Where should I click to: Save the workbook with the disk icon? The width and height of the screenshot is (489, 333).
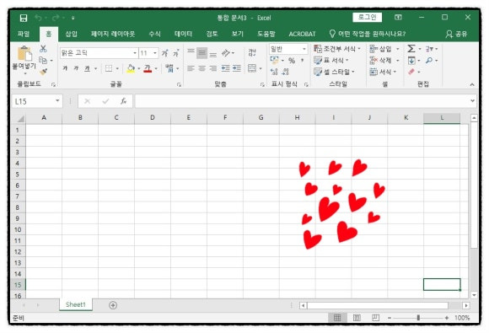click(24, 18)
